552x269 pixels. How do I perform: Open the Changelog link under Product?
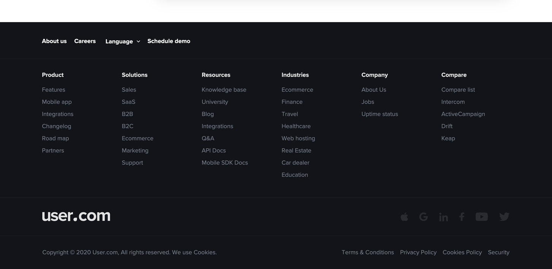(56, 126)
